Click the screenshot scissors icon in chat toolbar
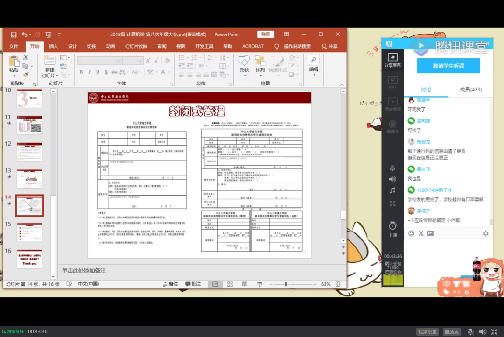This screenshot has width=504, height=337. point(420,233)
